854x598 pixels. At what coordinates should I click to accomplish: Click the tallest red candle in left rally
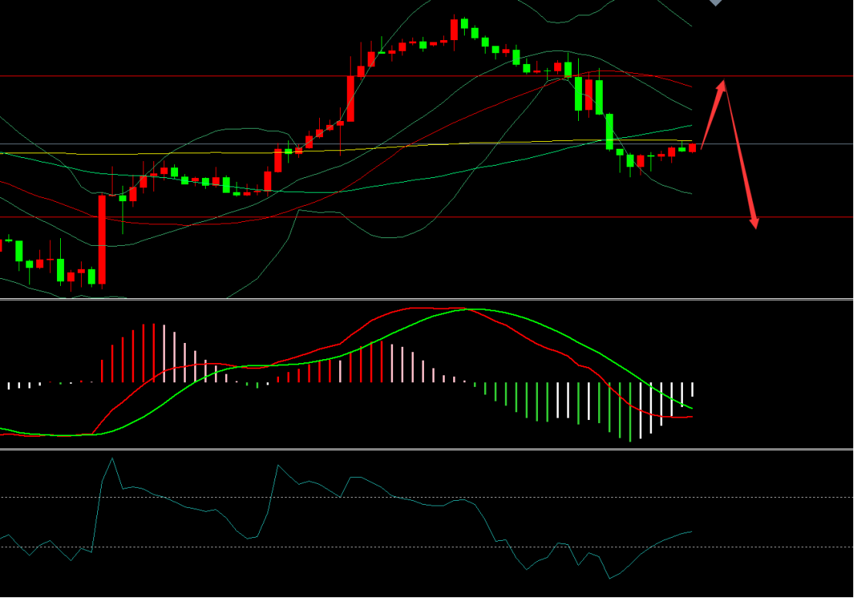[102, 240]
